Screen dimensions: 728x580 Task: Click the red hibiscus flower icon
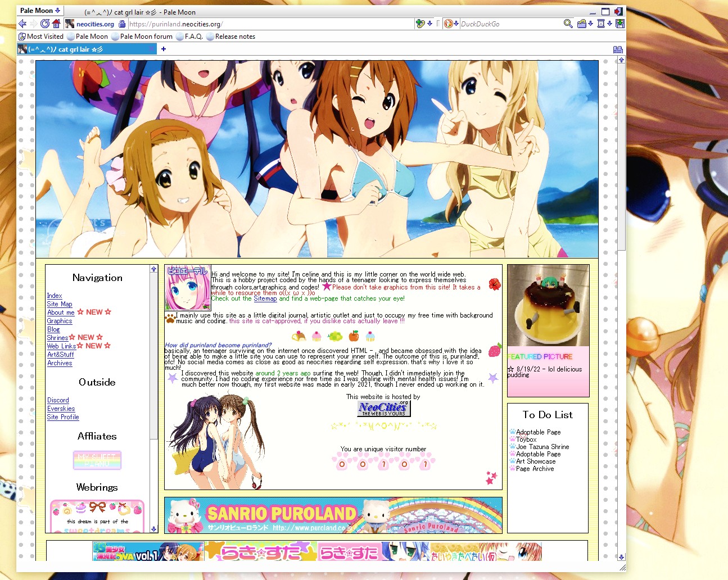pyautogui.click(x=495, y=284)
